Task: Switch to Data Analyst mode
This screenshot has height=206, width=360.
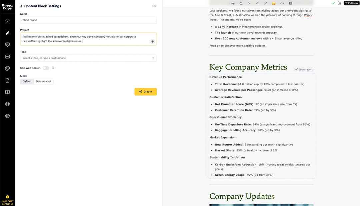Action: click(43, 81)
